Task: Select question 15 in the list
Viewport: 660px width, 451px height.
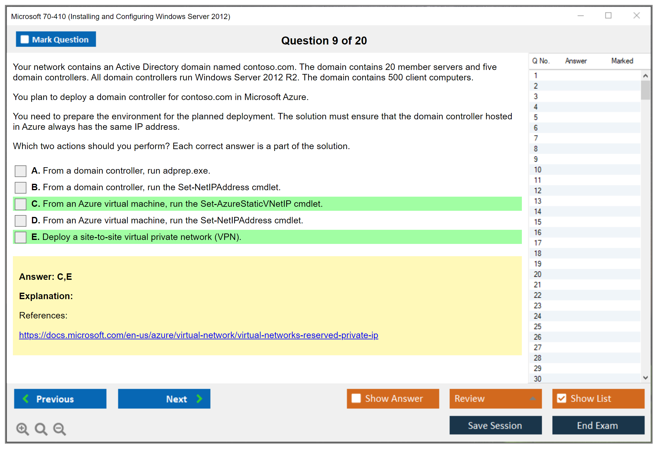Action: 538,222
